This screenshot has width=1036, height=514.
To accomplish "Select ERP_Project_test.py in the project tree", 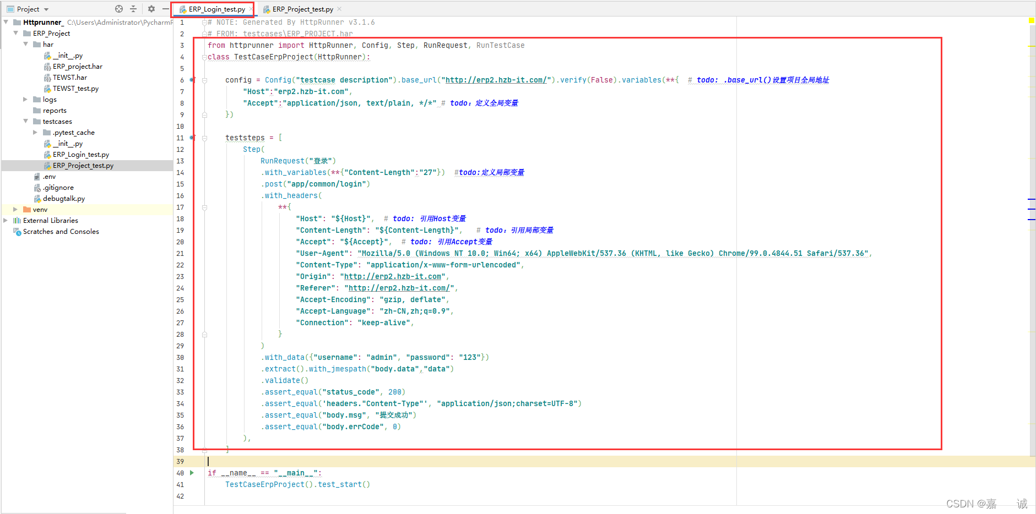I will pyautogui.click(x=83, y=166).
